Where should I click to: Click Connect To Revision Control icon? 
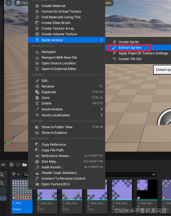pos(37,178)
